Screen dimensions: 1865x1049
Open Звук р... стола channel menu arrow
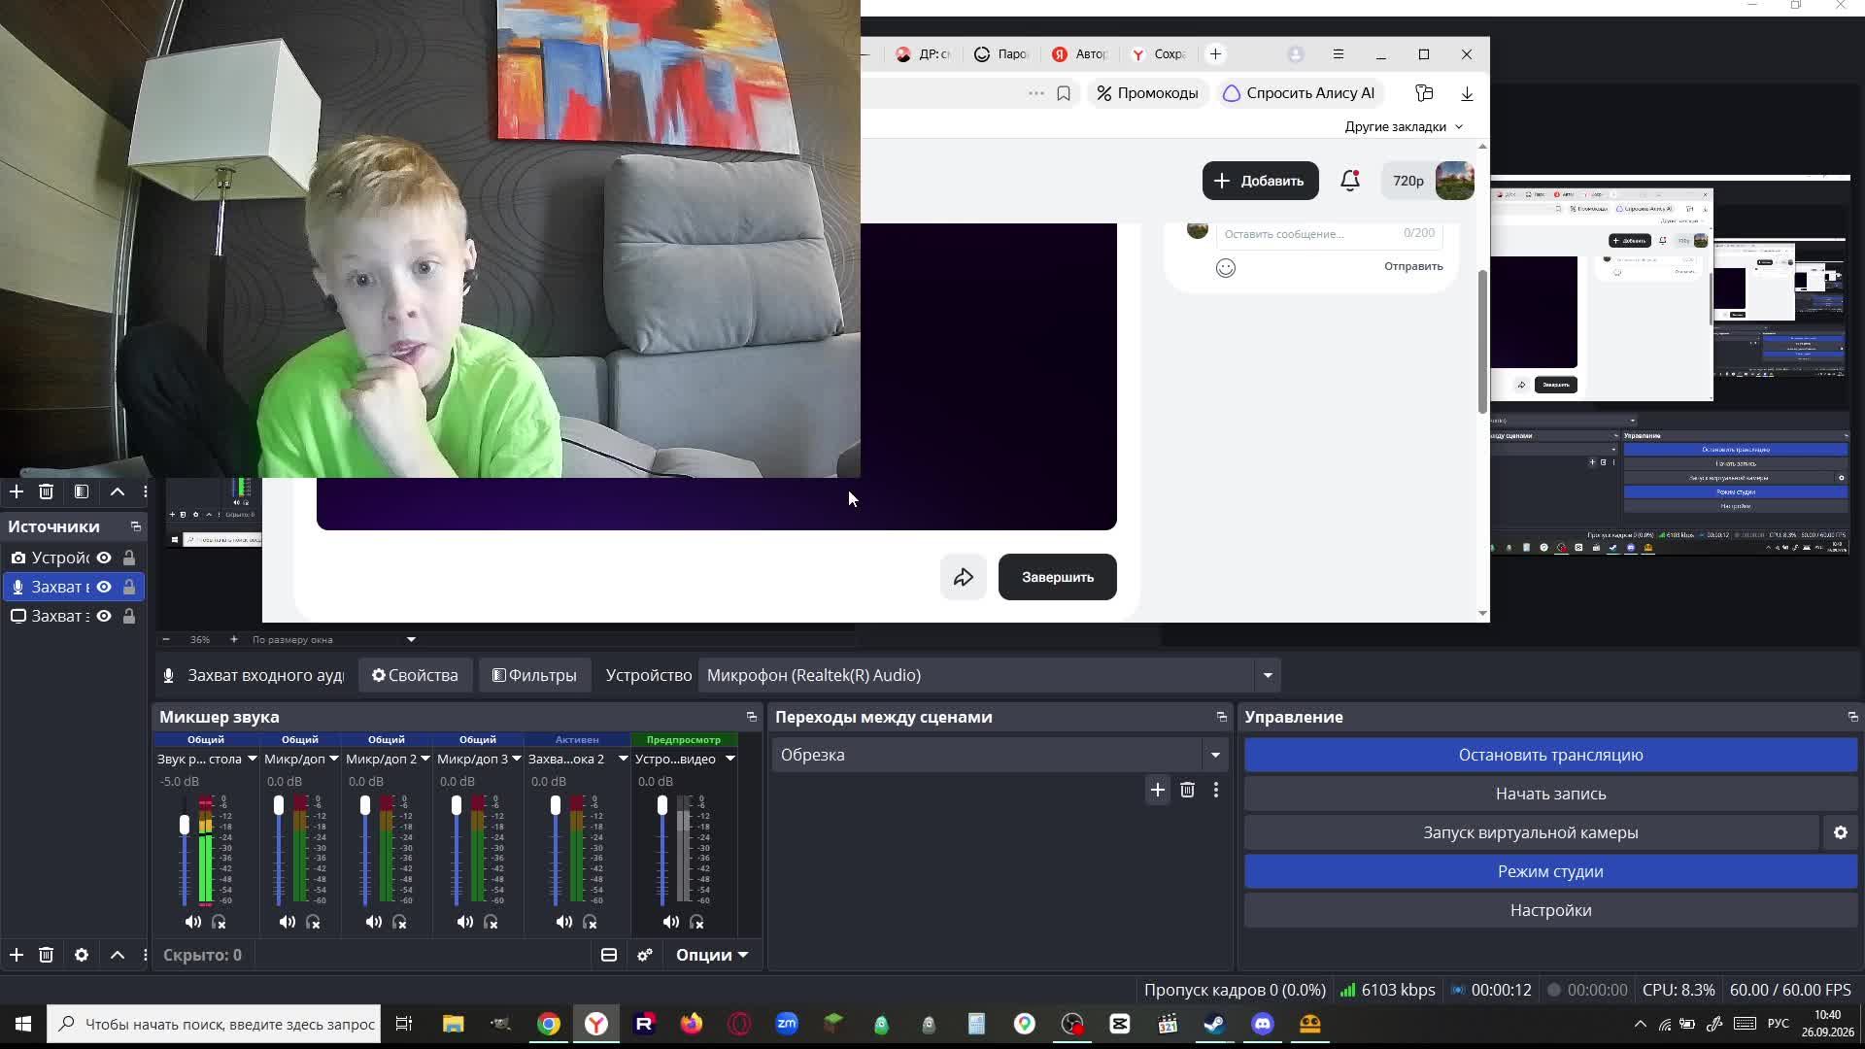(x=252, y=759)
